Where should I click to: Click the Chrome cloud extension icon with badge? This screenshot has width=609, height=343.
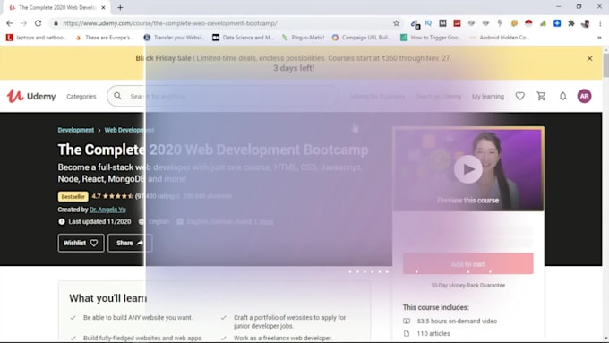point(415,24)
